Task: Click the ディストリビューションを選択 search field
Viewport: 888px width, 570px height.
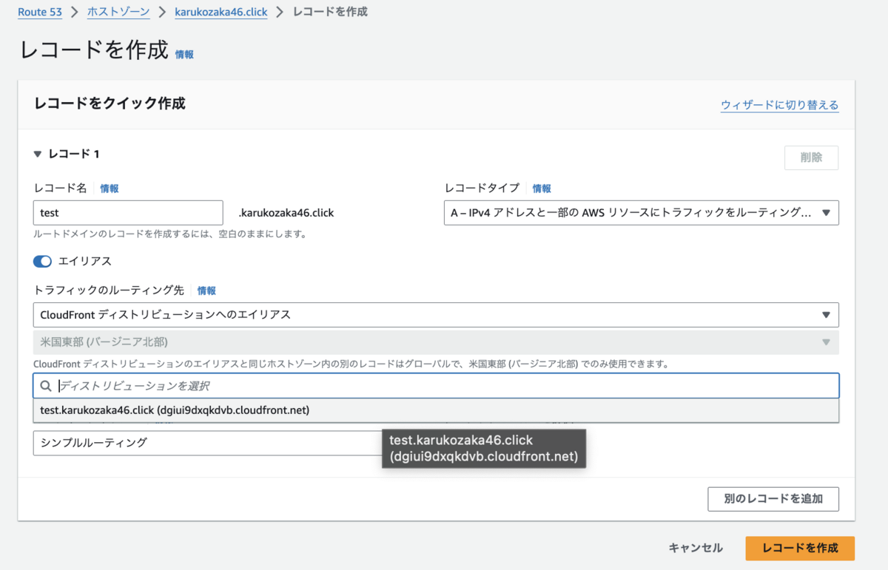Action: (436, 386)
